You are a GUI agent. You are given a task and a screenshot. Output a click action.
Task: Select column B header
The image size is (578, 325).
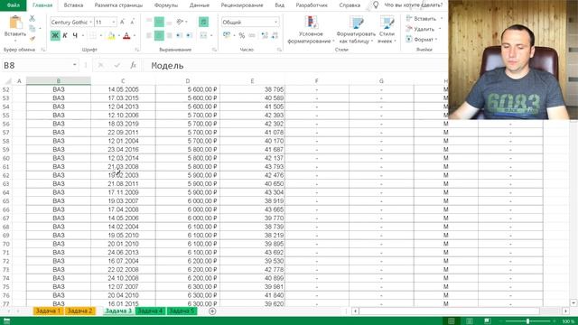[58, 80]
